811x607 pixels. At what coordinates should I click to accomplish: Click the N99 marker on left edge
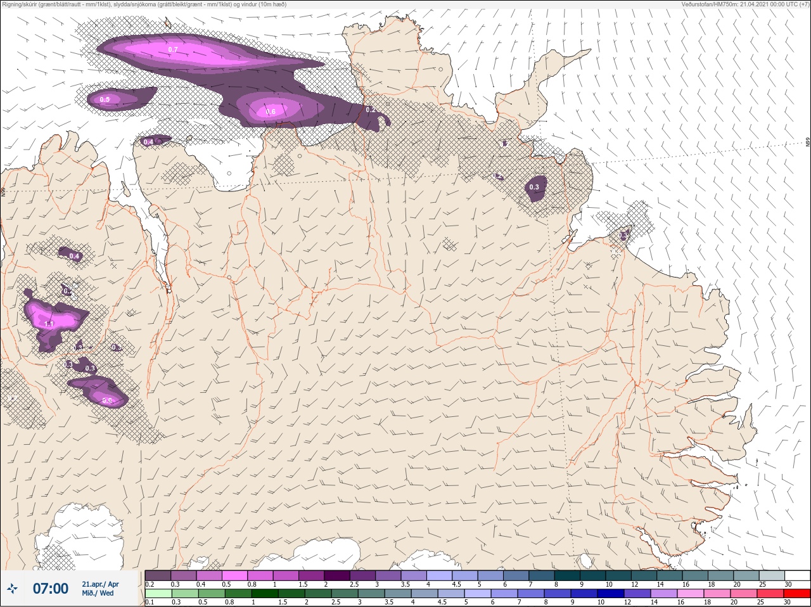(x=3, y=191)
